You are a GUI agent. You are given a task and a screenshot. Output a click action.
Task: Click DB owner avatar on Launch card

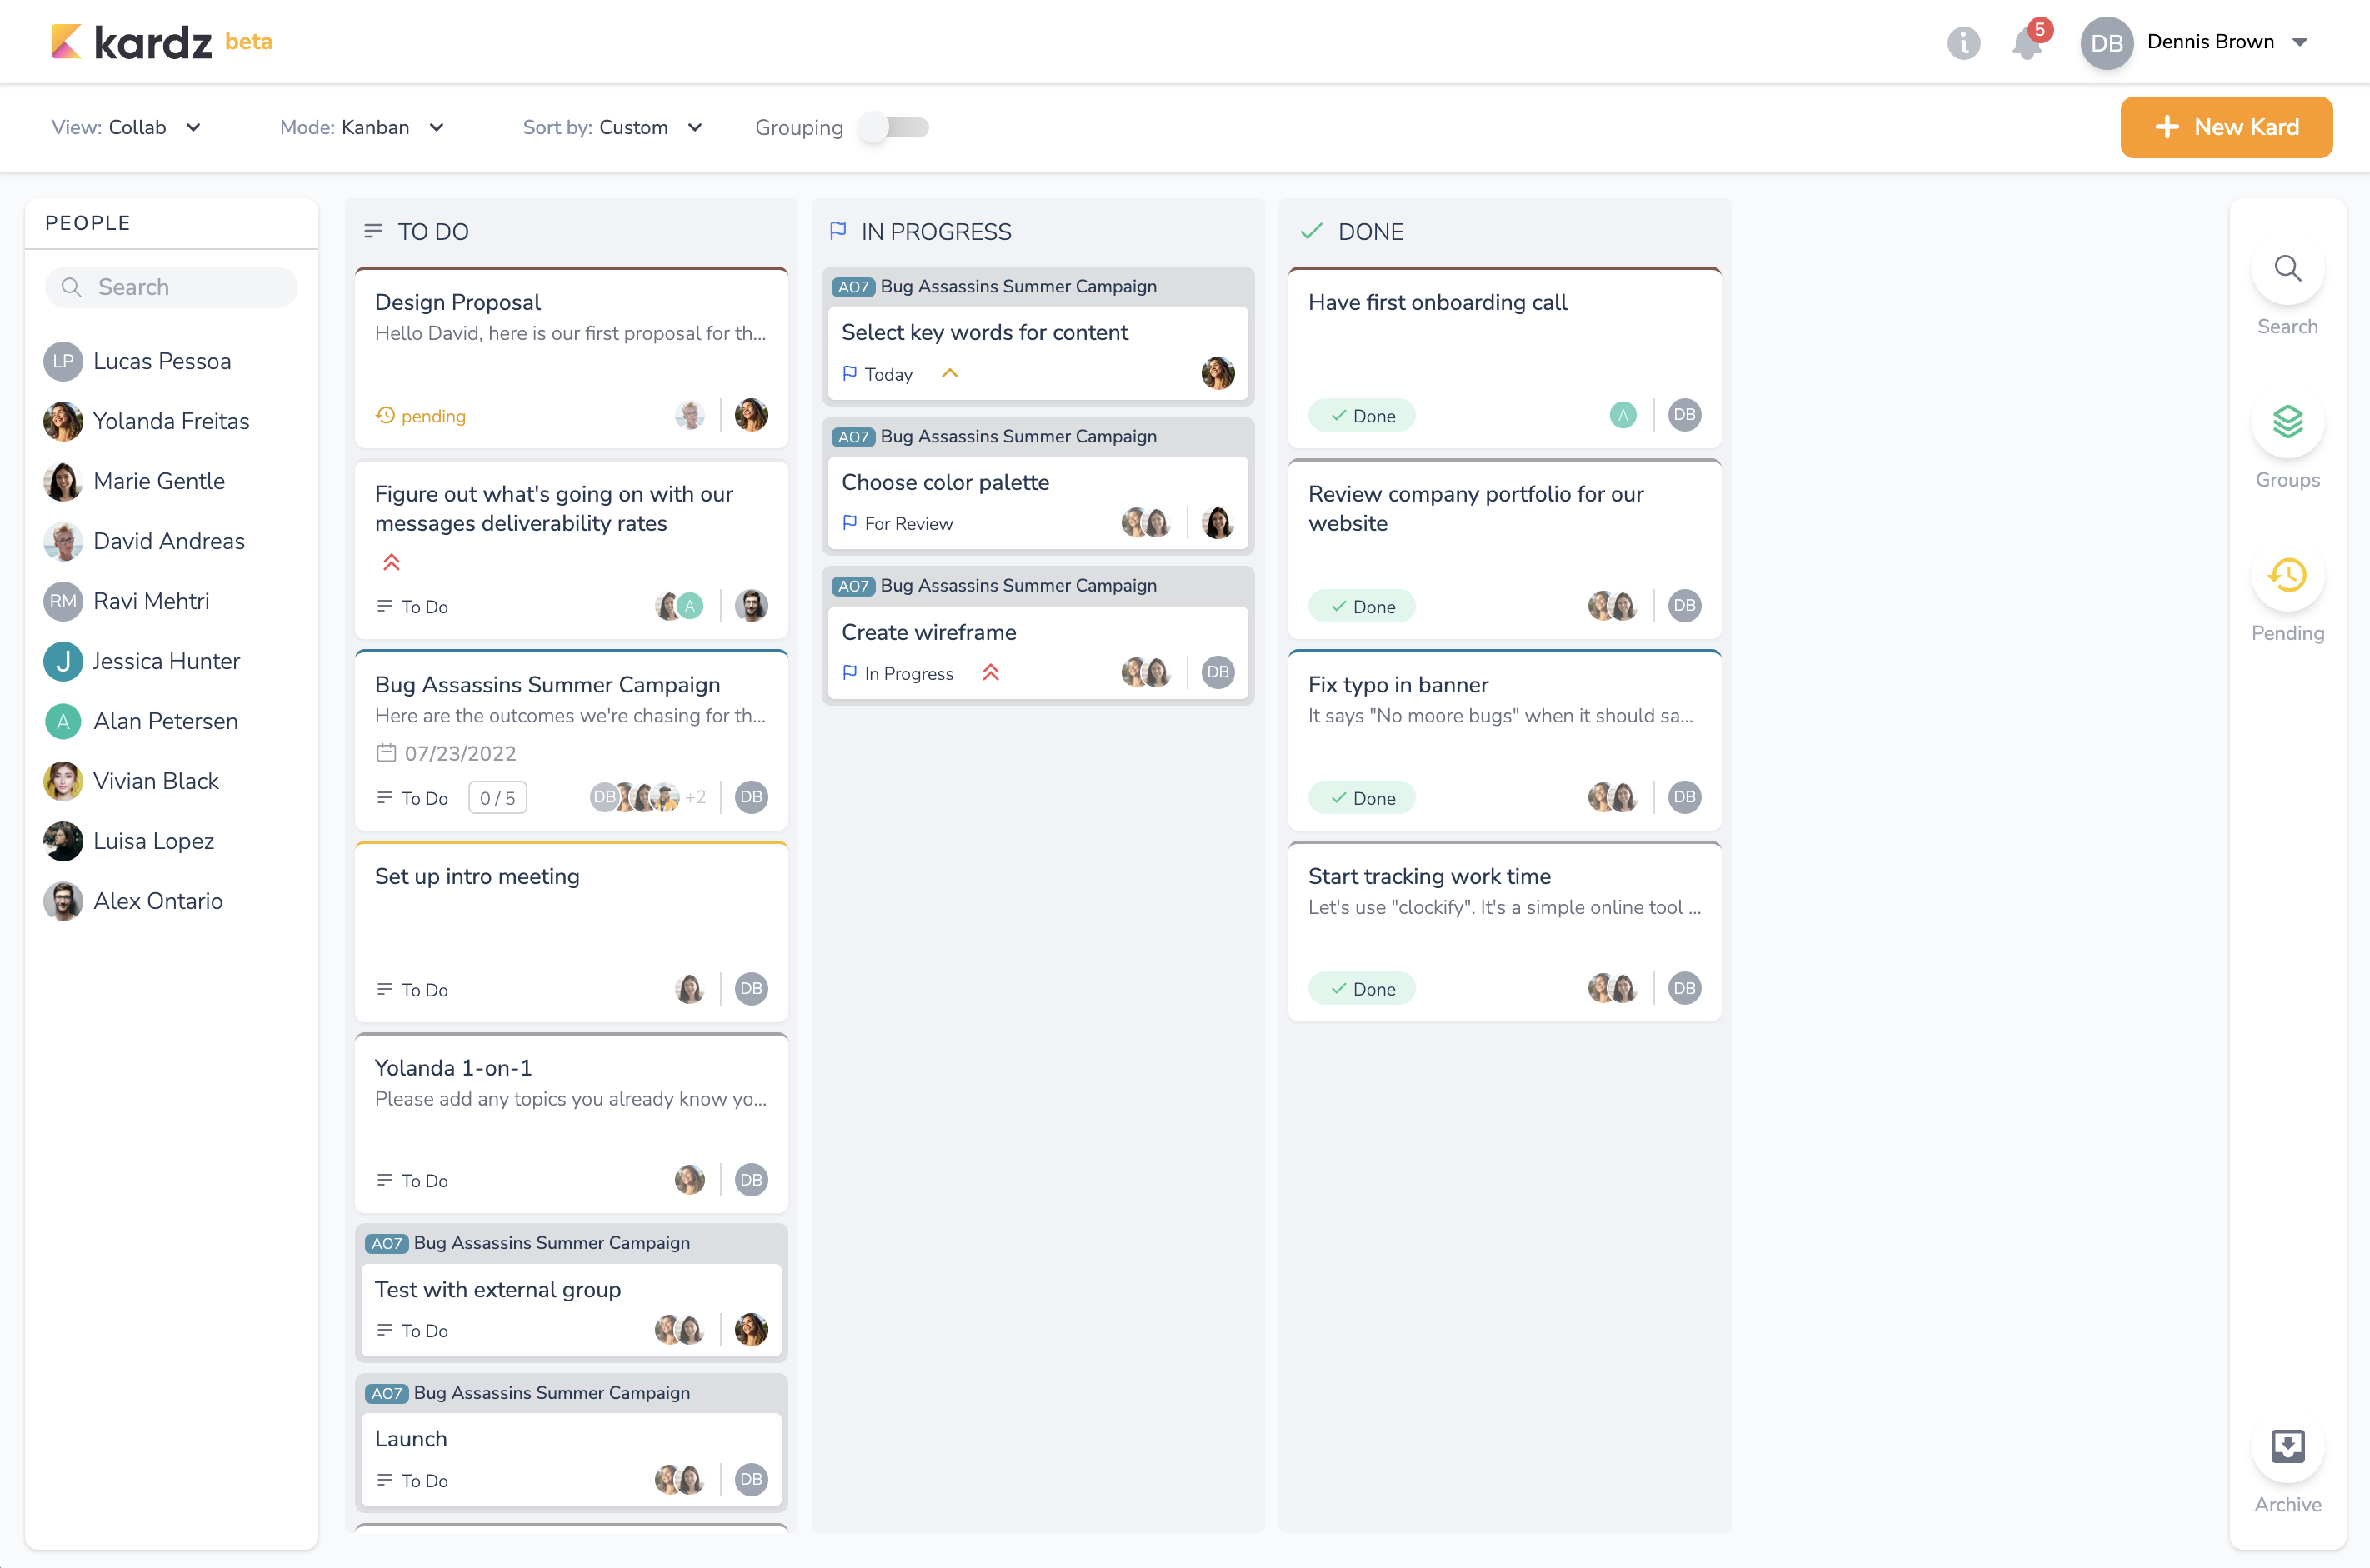(x=751, y=1479)
